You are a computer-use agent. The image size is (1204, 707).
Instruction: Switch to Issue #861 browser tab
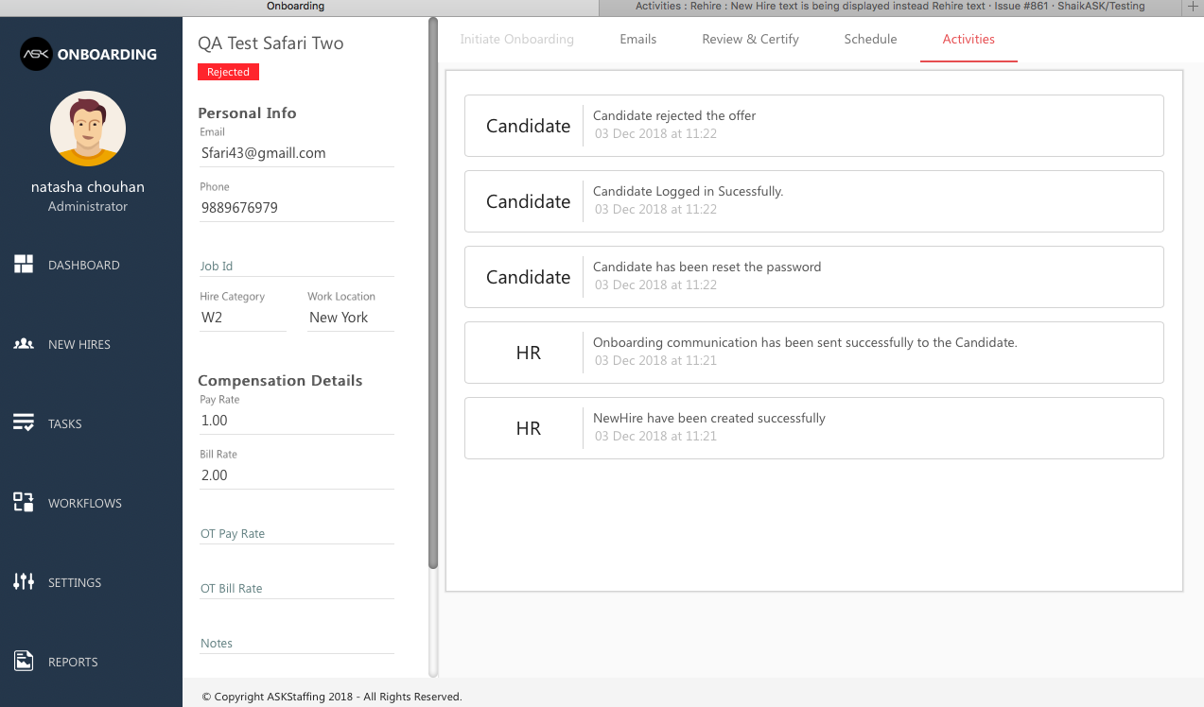click(890, 6)
